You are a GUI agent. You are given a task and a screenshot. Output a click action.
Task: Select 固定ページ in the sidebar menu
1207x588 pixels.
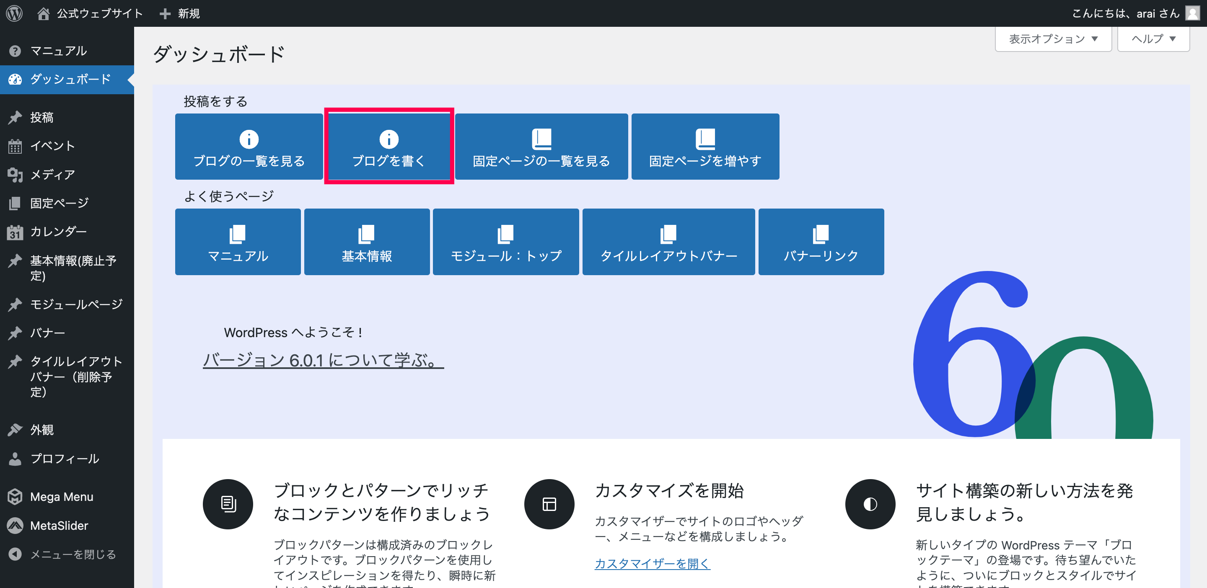[x=59, y=203]
